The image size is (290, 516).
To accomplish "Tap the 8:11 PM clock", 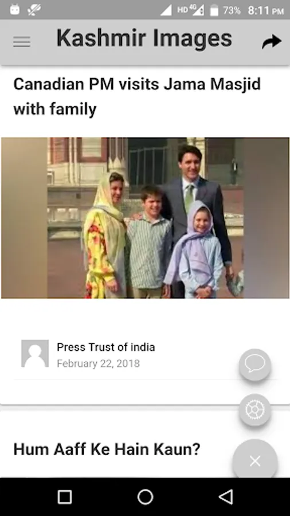I will [266, 10].
